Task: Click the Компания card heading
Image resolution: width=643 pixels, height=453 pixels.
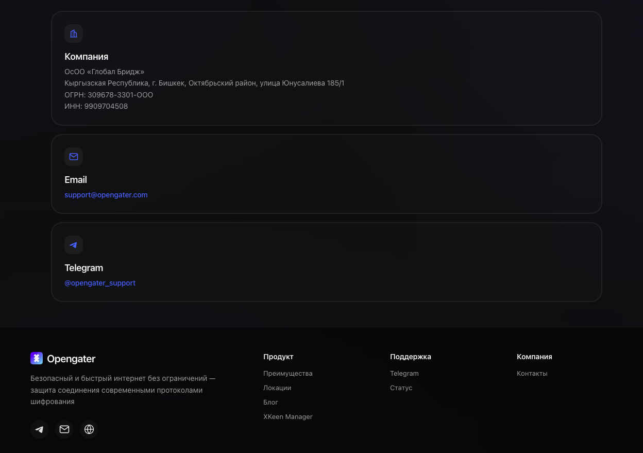Action: [x=87, y=57]
